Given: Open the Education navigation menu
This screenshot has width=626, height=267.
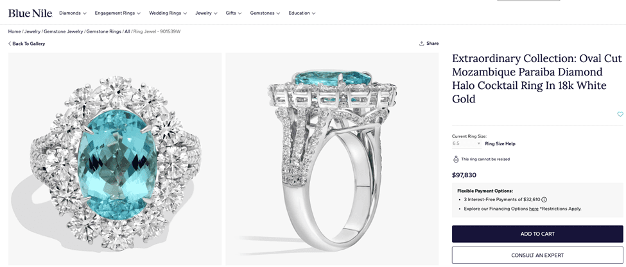Looking at the screenshot, I should click(302, 13).
